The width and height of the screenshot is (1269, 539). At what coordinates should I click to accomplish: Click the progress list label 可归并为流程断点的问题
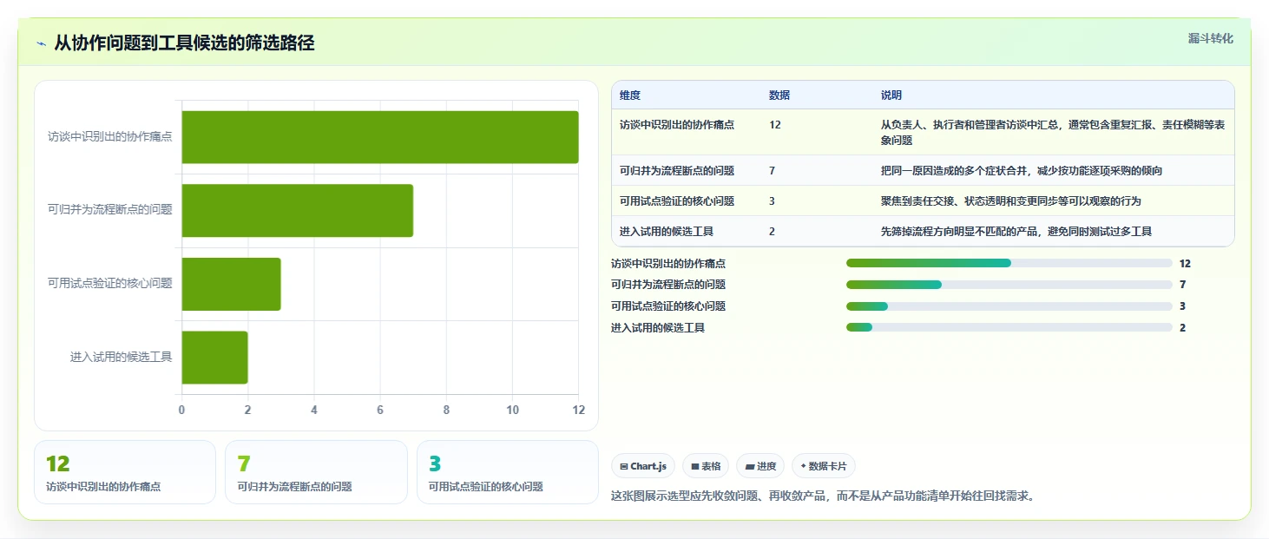[x=668, y=285]
